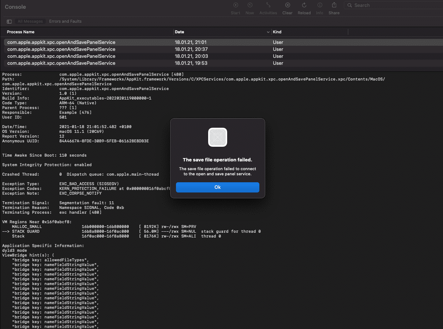Viewport: 443px width, 329px height.
Task: Click the 'Segmentation fault: 11' termination signal text
Action: click(x=86, y=203)
